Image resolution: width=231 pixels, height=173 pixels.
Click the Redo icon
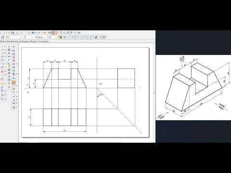[38, 33]
